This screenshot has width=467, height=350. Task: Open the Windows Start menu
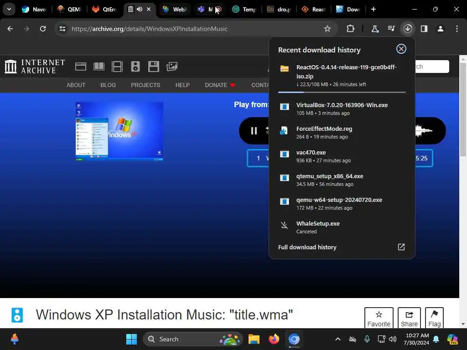click(131, 339)
